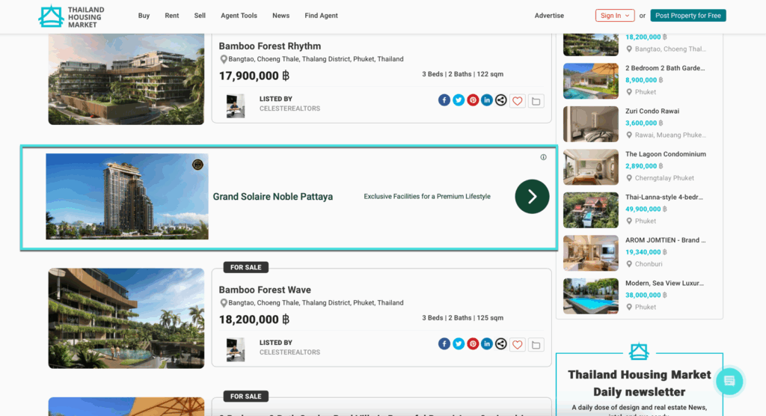Image resolution: width=766 pixels, height=416 pixels.
Task: Open the Rent menu item
Action: (172, 16)
